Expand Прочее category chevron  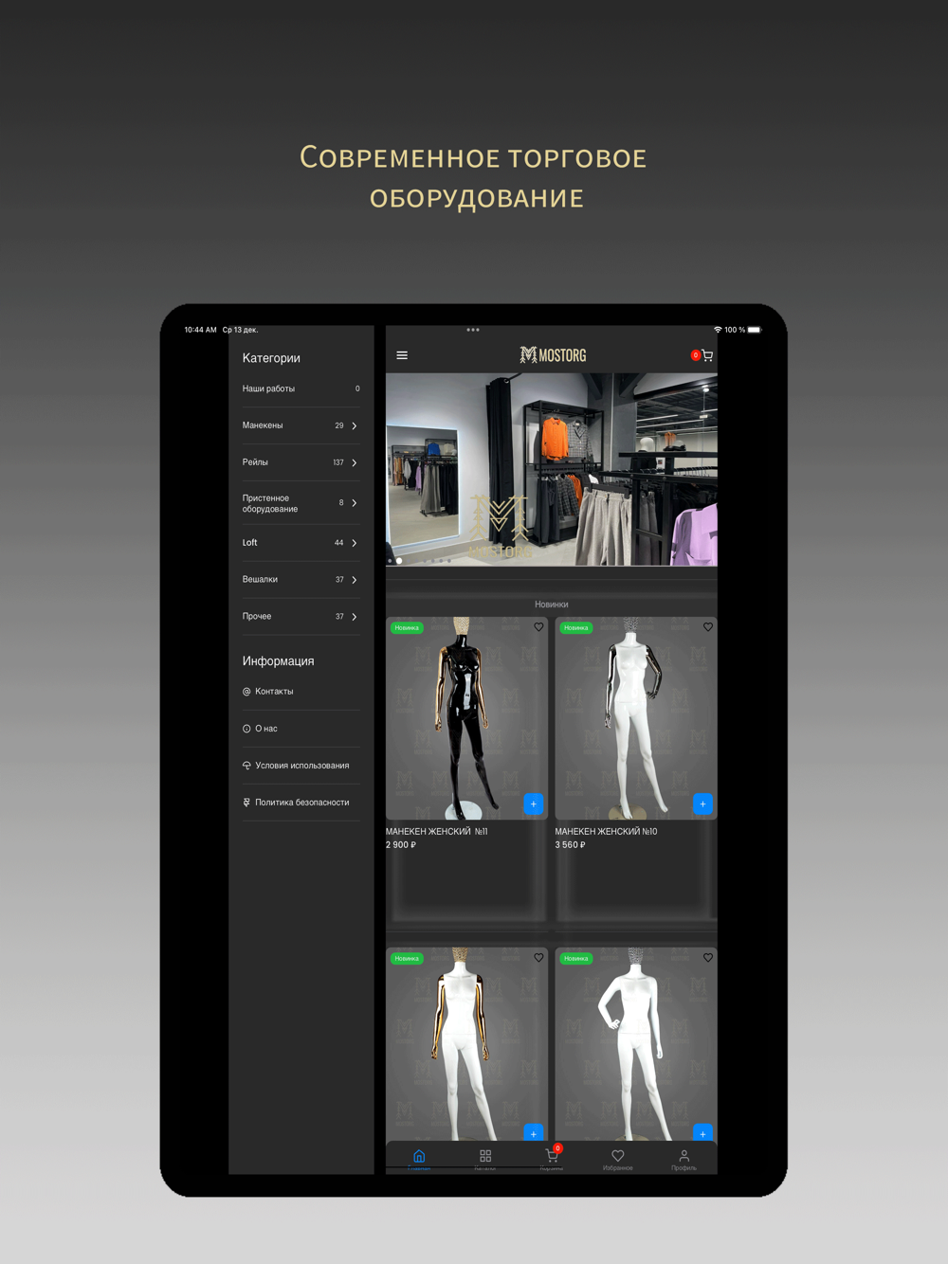click(x=355, y=617)
